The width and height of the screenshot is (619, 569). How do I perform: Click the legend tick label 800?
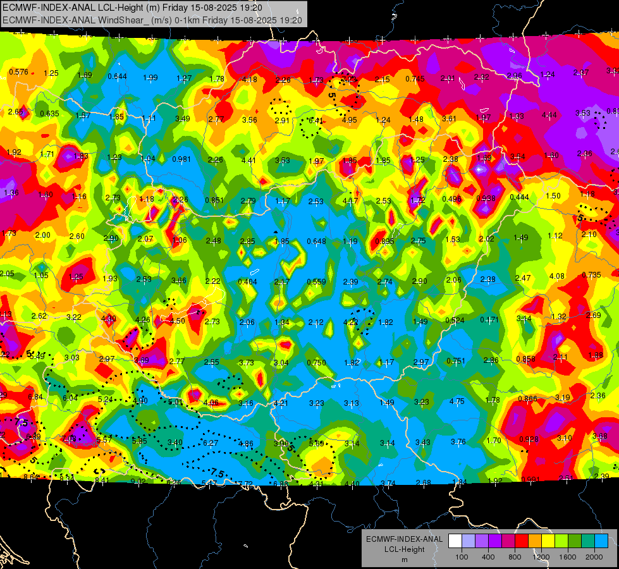(x=515, y=557)
